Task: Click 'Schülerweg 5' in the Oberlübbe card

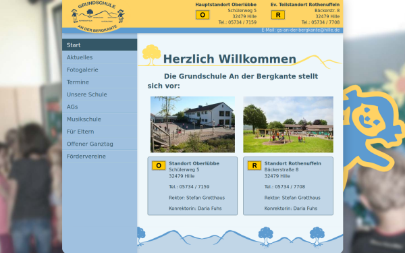Action: click(184, 169)
